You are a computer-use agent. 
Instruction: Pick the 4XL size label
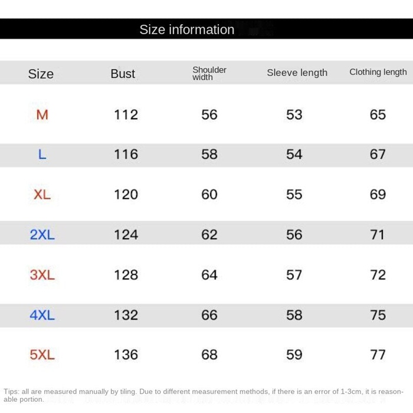coord(42,315)
